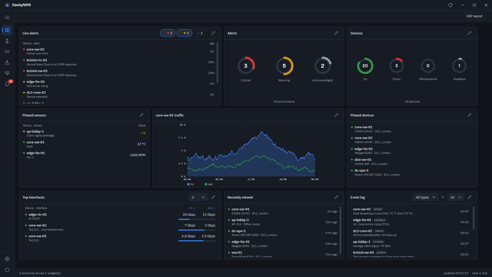Edit the Pinned devices widget

coord(469,115)
